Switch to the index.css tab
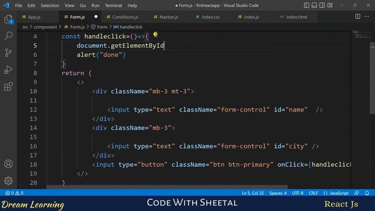The height and width of the screenshot is (211, 375). (210, 17)
